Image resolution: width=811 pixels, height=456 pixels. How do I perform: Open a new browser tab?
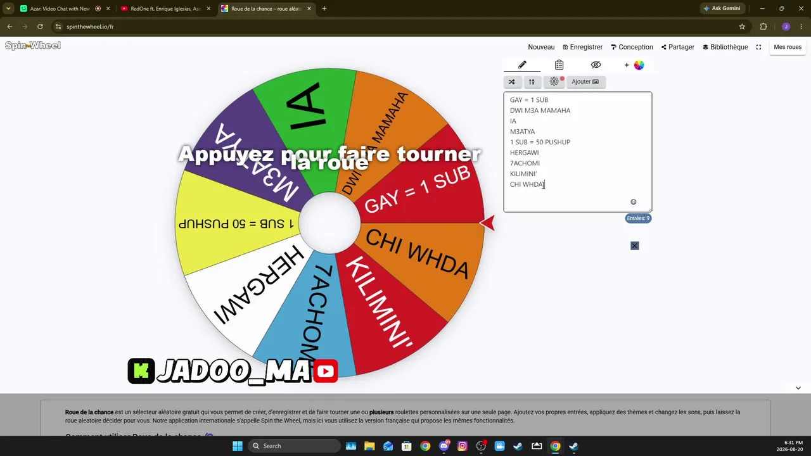tap(324, 9)
